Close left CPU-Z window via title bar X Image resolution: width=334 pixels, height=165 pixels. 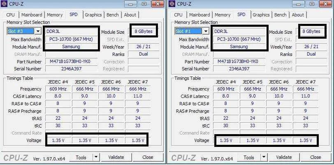tap(158, 4)
